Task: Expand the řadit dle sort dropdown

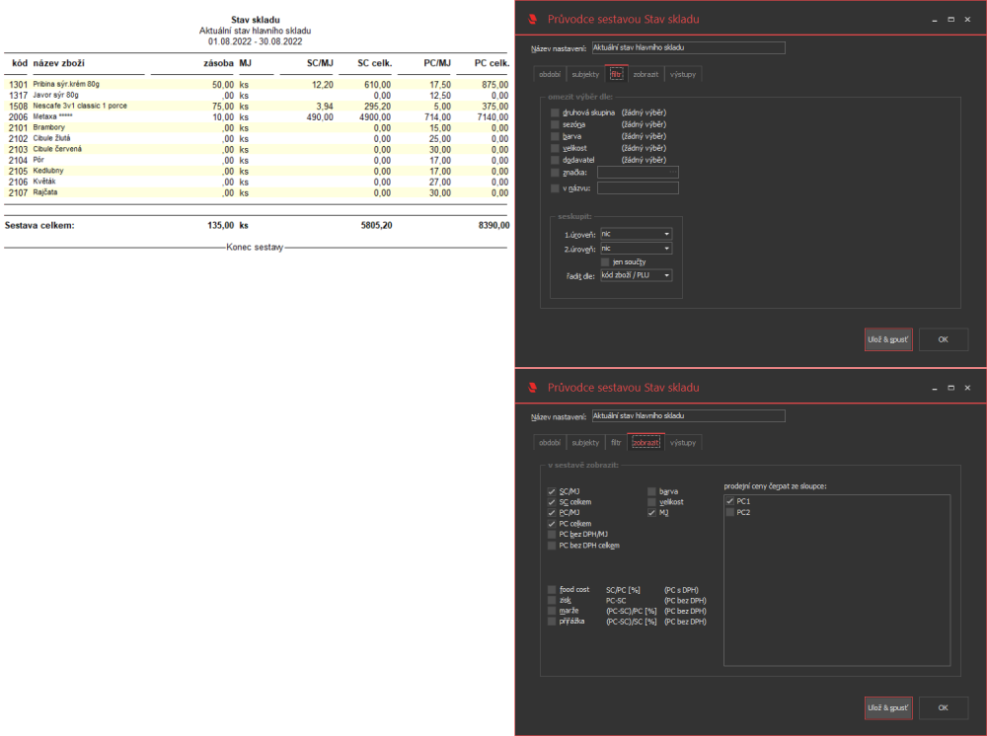Action: tap(636, 275)
